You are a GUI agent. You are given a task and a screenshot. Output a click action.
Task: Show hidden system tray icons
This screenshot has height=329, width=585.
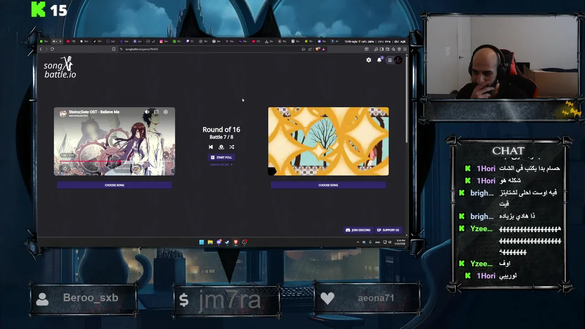tap(358, 242)
